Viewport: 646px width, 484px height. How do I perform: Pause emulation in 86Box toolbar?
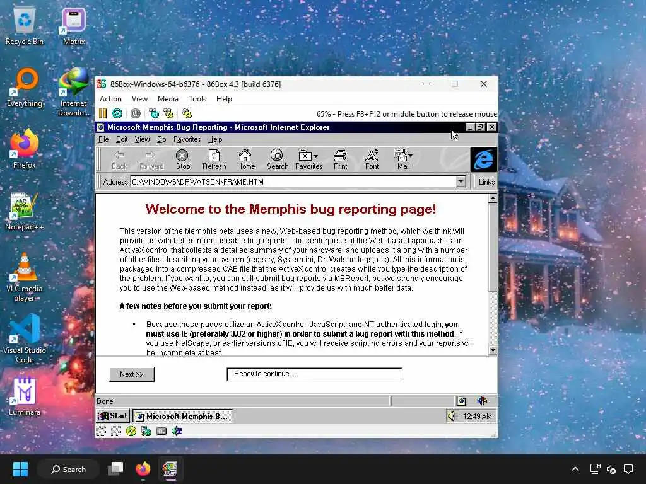point(103,113)
